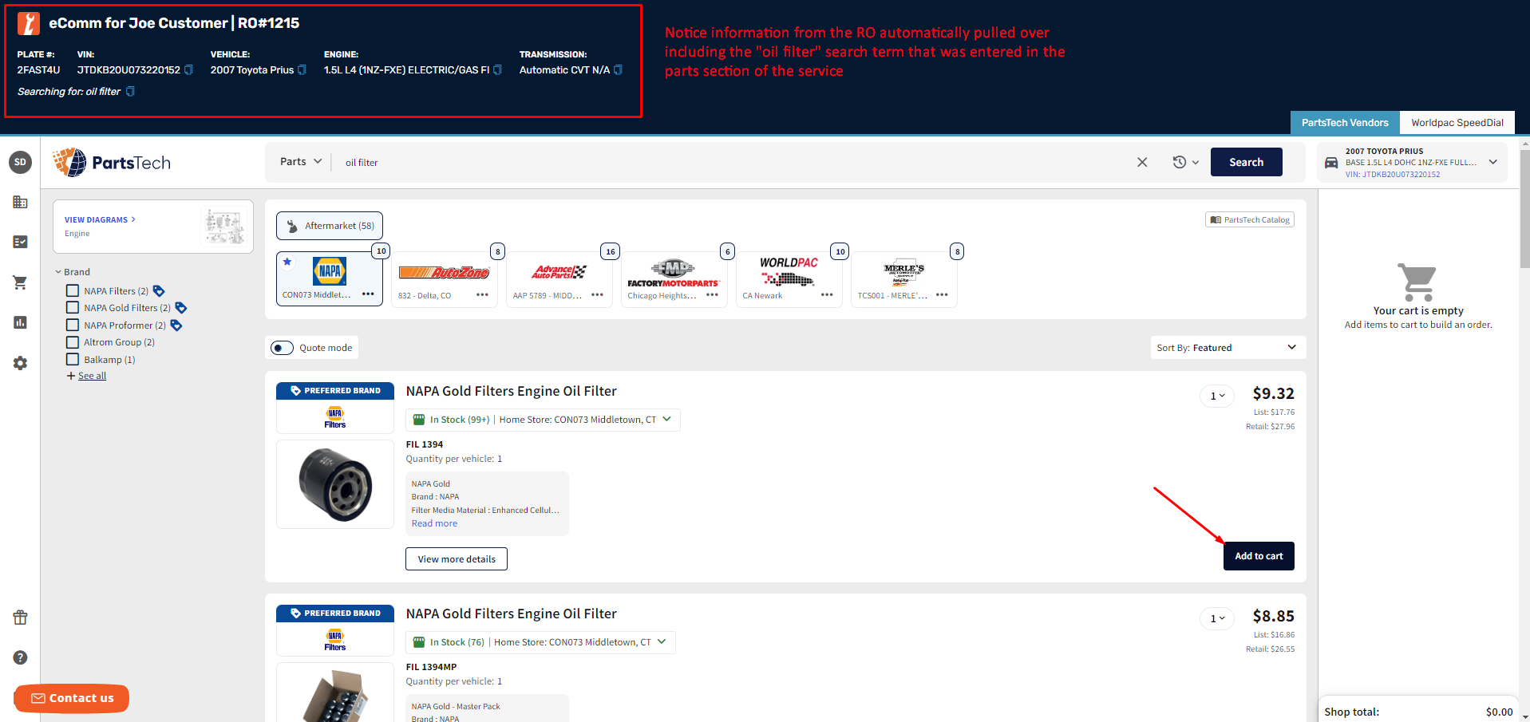Check the Balkamp brand checkbox
The height and width of the screenshot is (722, 1530).
click(73, 359)
